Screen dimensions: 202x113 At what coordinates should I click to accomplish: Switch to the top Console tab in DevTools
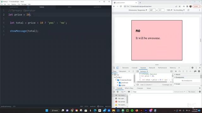click(134, 68)
